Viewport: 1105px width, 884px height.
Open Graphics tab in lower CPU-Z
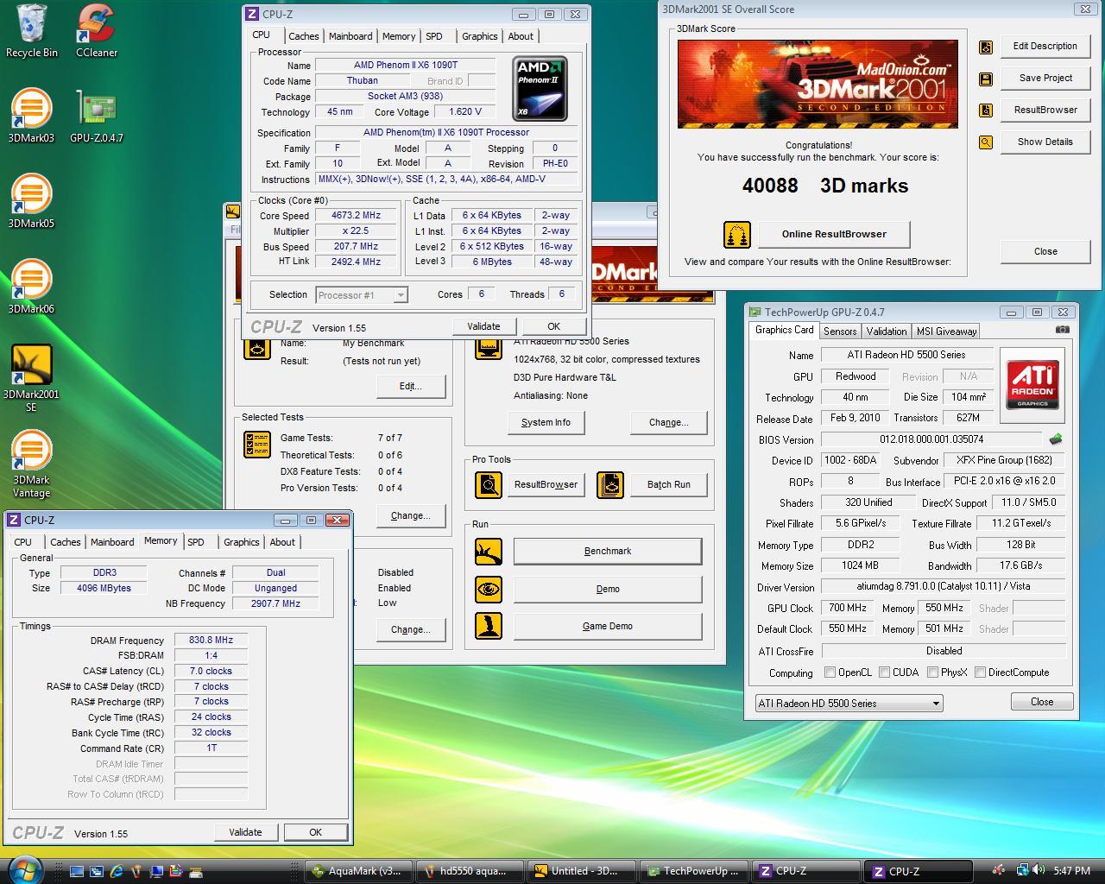[241, 542]
